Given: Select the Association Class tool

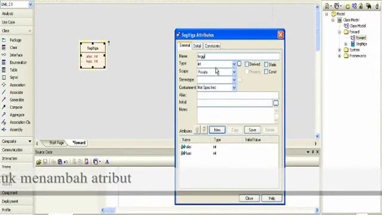Looking at the screenshot, I should [20, 122].
